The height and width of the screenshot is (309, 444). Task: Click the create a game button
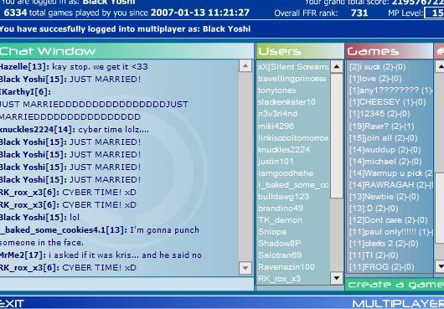coord(395,285)
